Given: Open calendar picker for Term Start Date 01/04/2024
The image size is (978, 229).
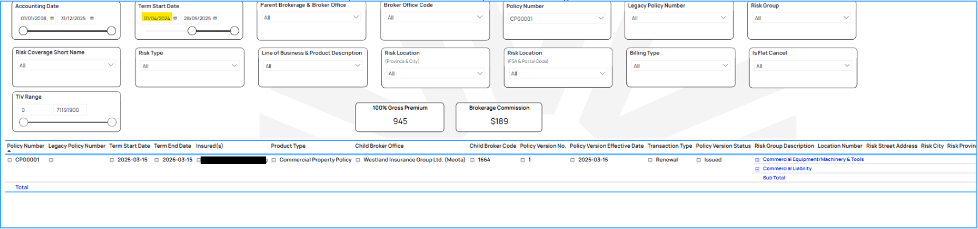Looking at the screenshot, I should [175, 18].
